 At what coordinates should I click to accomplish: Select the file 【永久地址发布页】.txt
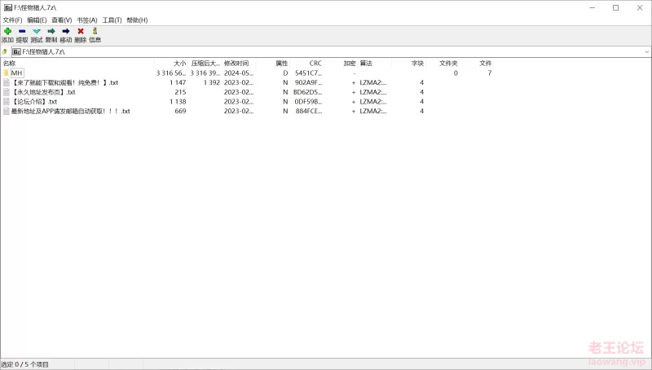43,92
